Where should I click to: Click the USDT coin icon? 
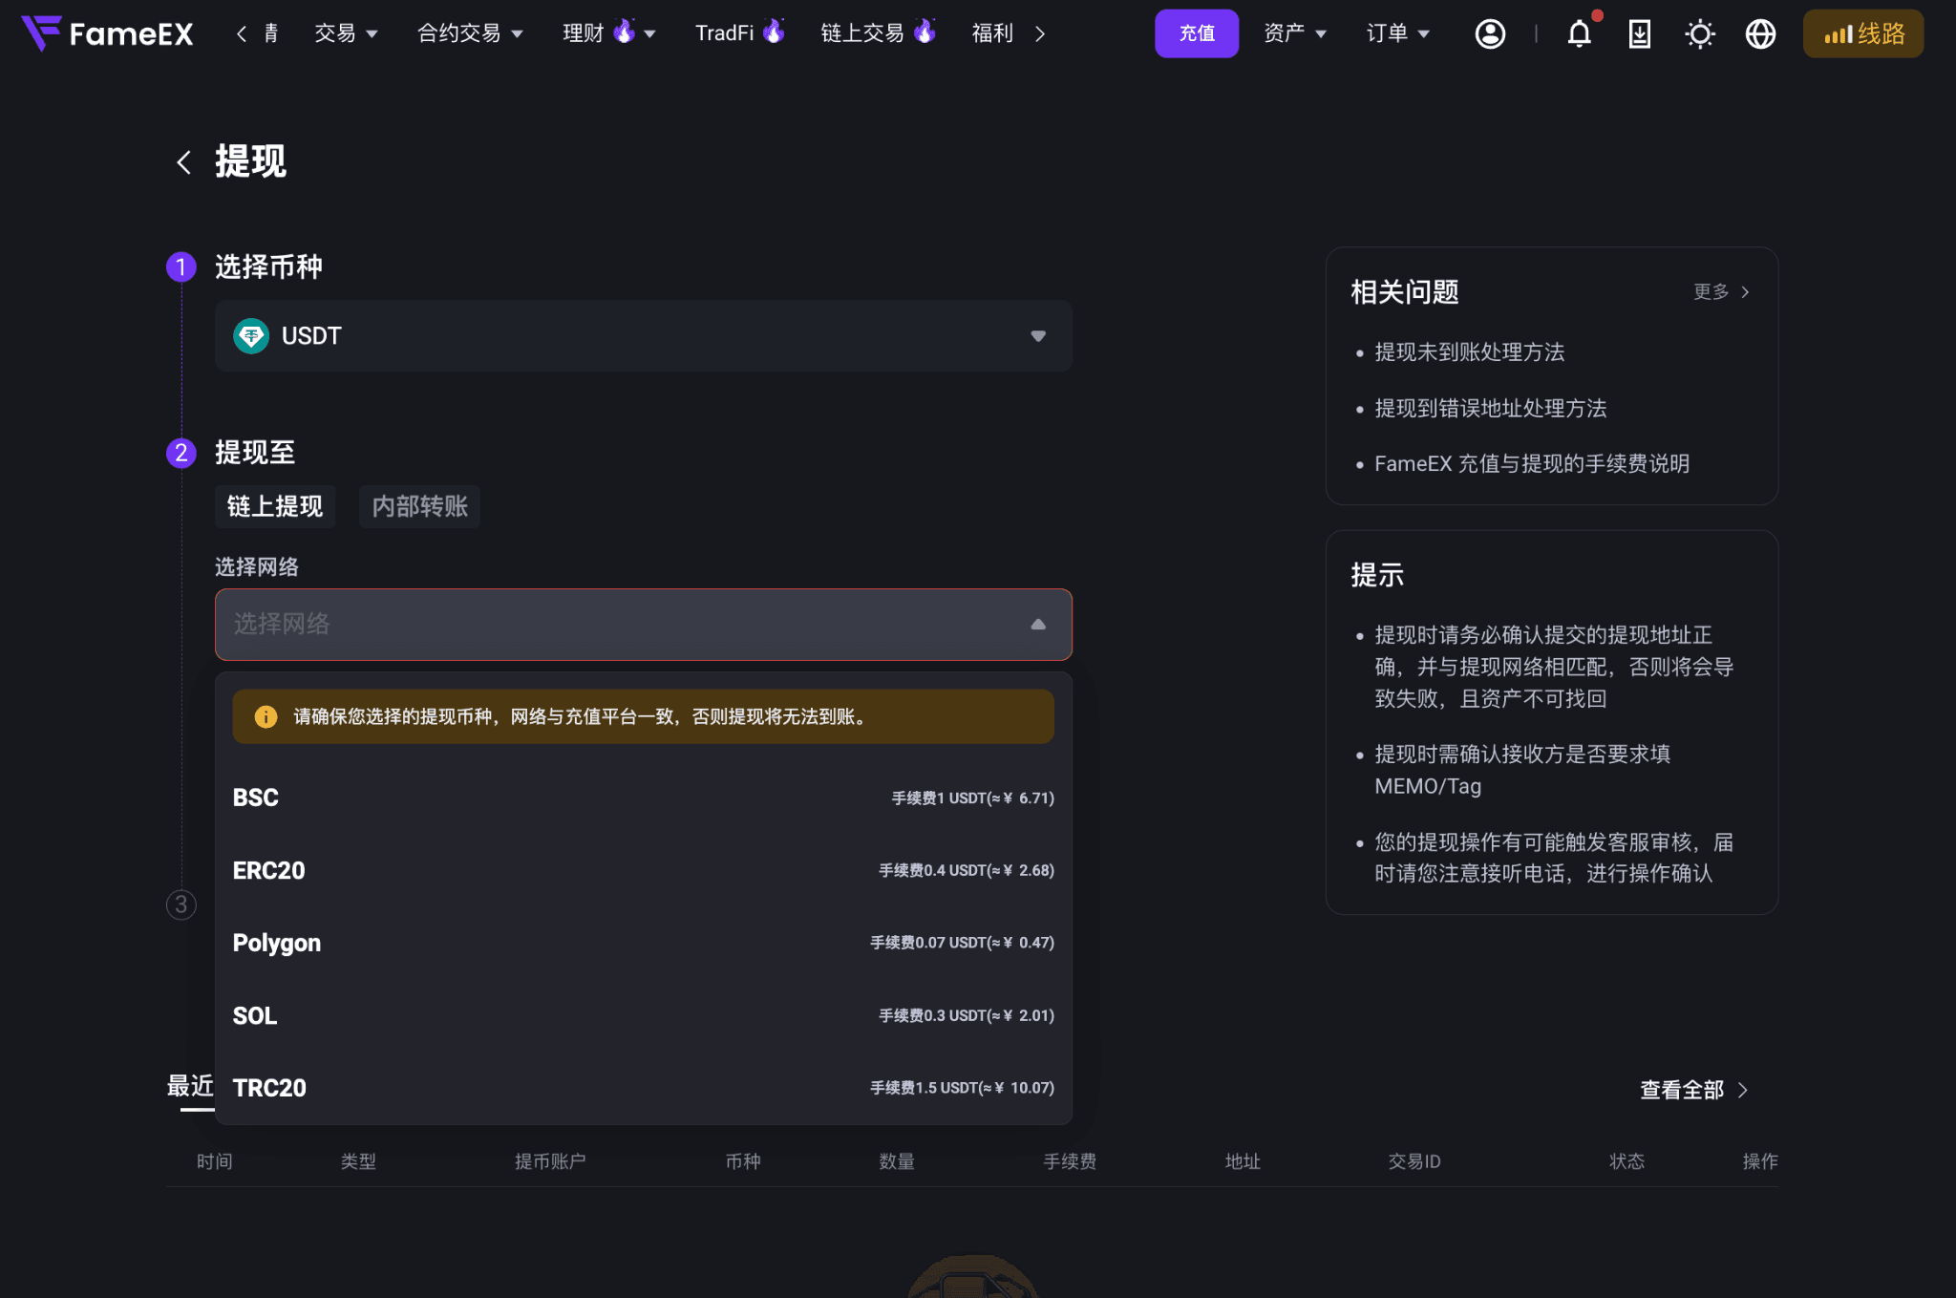[x=251, y=336]
